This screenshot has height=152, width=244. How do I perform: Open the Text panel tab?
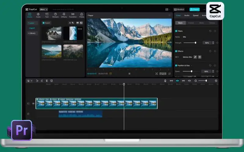(x=47, y=15)
